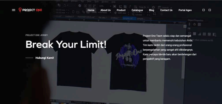Click the square icon nearest Portal Agen
The width and height of the screenshot is (222, 104).
coord(203,10)
